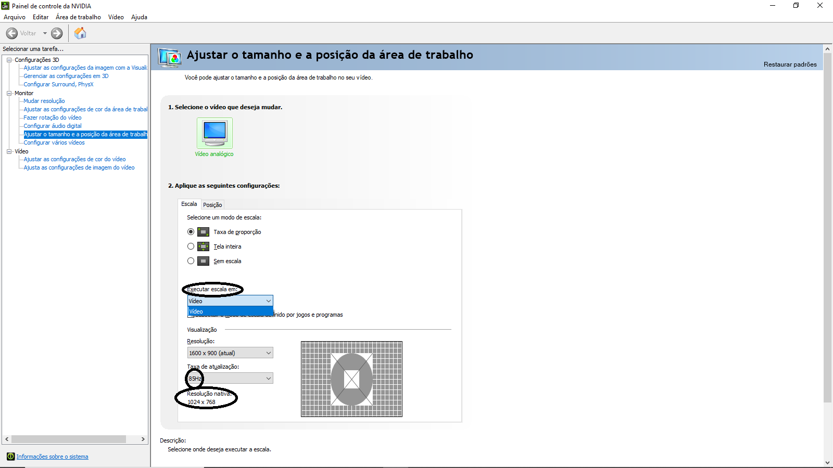Select the Taxa de proporção radio button
This screenshot has width=833, height=468.
pyautogui.click(x=191, y=232)
